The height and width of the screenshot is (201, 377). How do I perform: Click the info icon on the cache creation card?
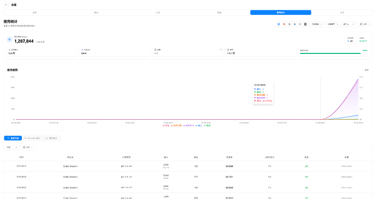tap(221, 50)
